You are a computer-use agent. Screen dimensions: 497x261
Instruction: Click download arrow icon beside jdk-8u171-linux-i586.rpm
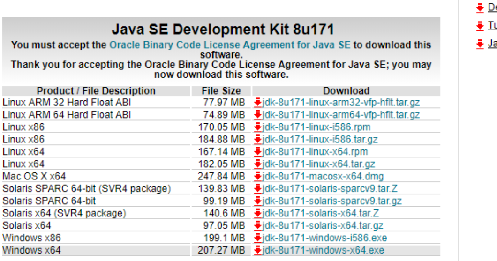coord(258,127)
